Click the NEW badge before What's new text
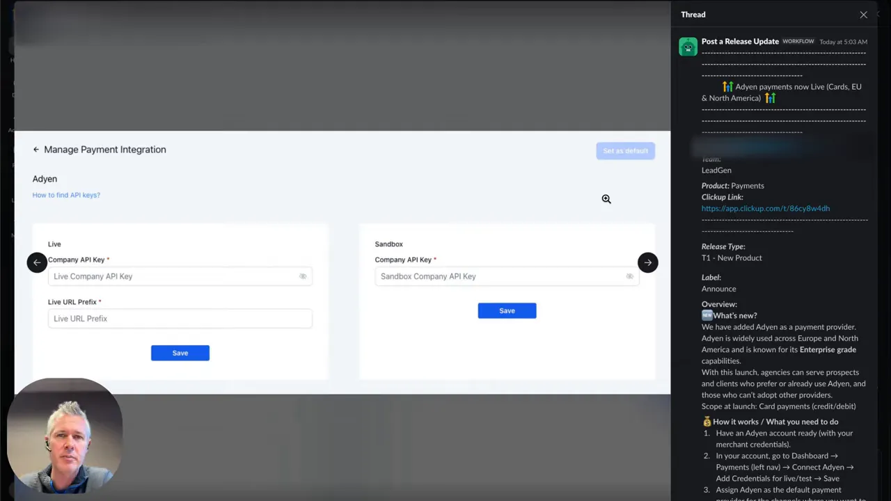This screenshot has height=501, width=891. click(707, 315)
